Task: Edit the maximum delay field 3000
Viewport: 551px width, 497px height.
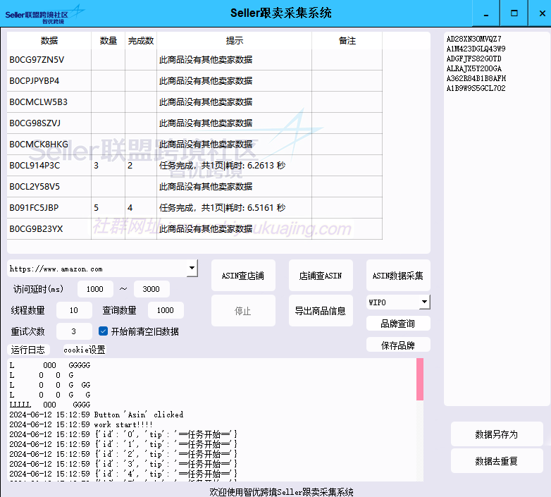Action: pyautogui.click(x=151, y=289)
